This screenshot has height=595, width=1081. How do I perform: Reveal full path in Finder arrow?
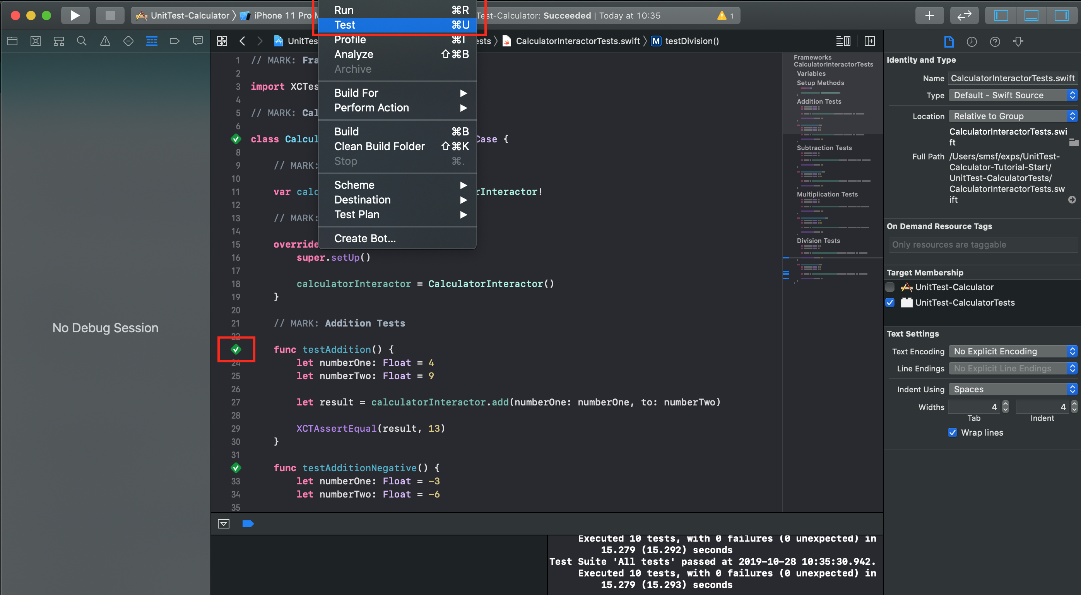(1072, 200)
